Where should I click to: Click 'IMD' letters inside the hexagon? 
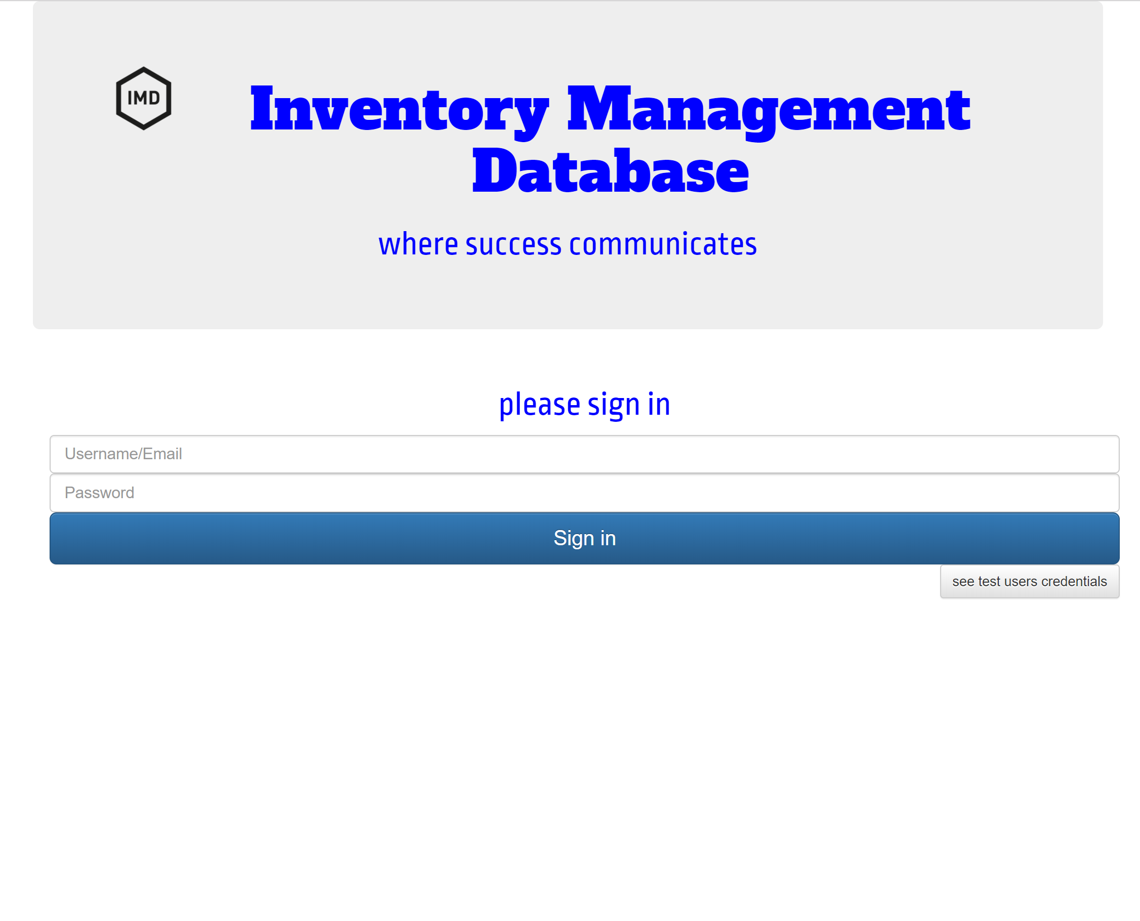143,98
